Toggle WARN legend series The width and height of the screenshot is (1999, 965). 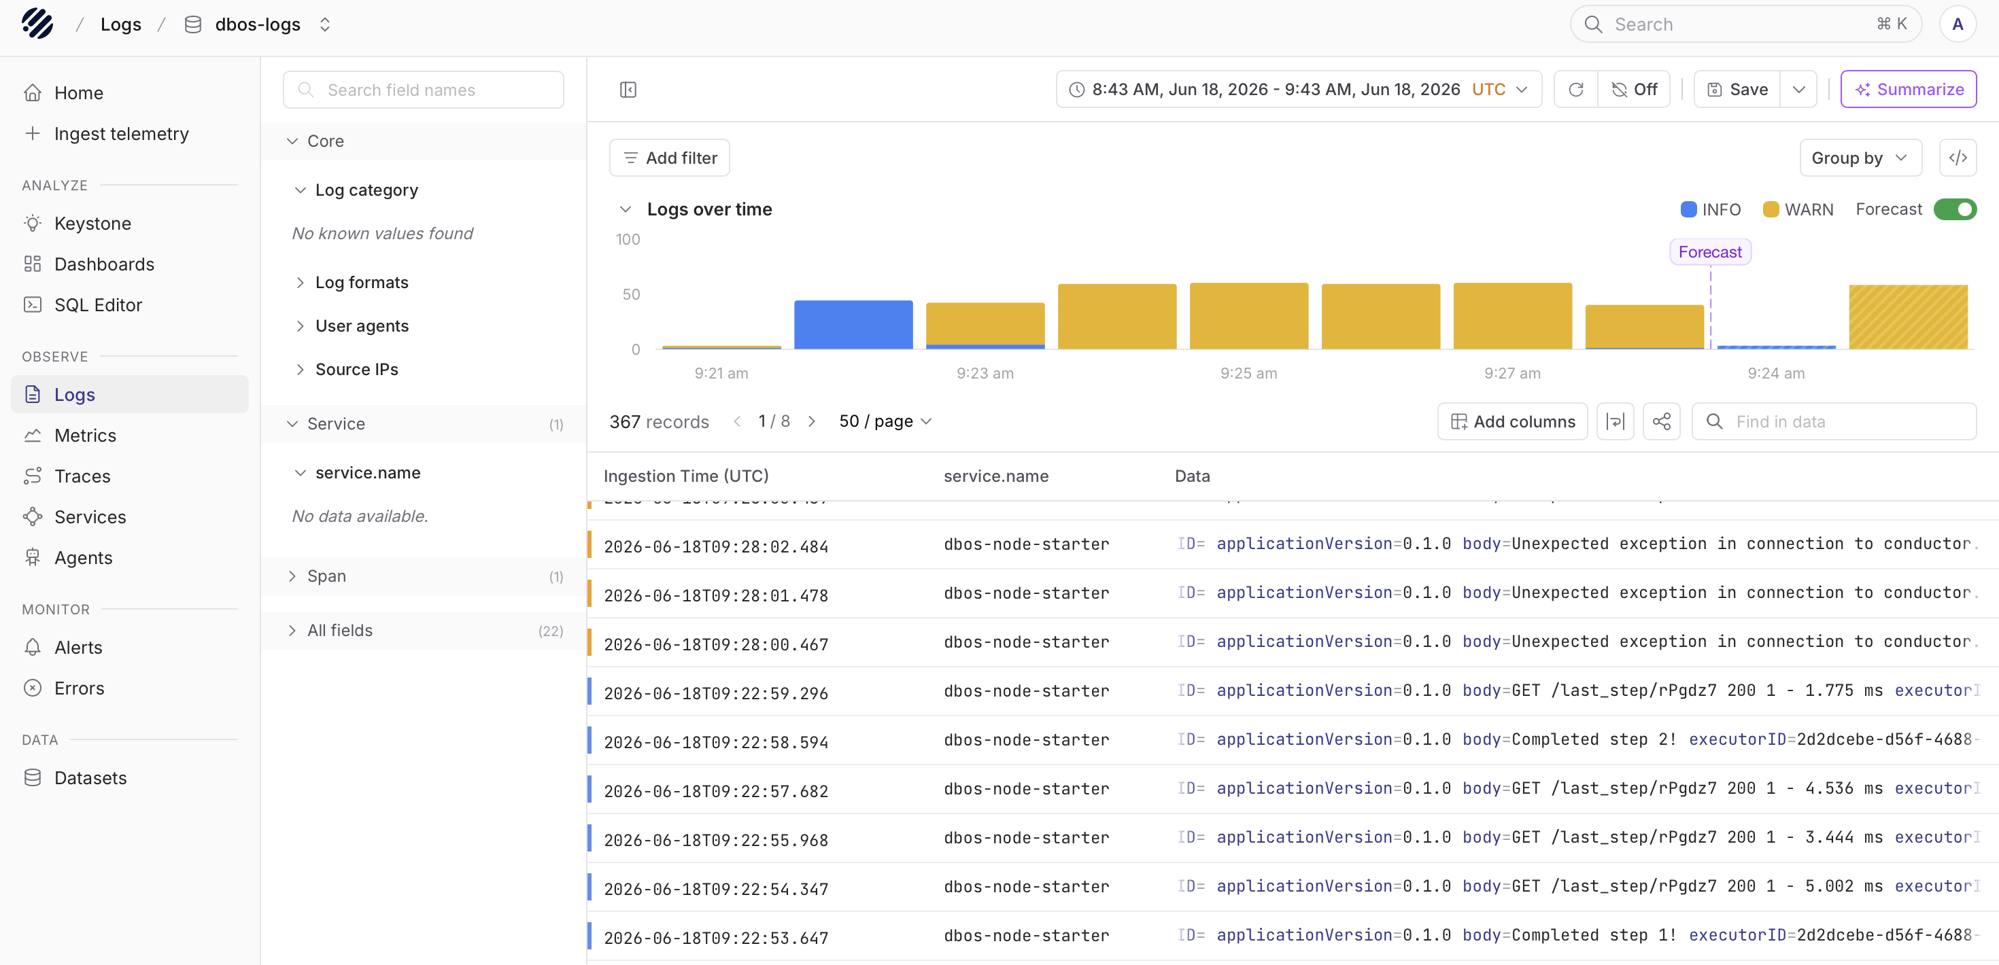click(x=1797, y=209)
